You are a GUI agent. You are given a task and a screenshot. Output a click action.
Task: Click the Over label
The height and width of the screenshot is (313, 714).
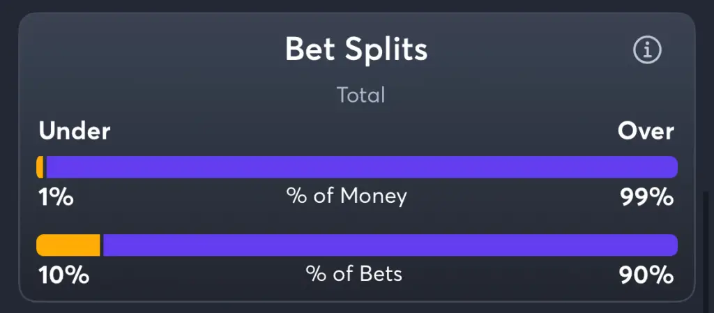pos(646,132)
